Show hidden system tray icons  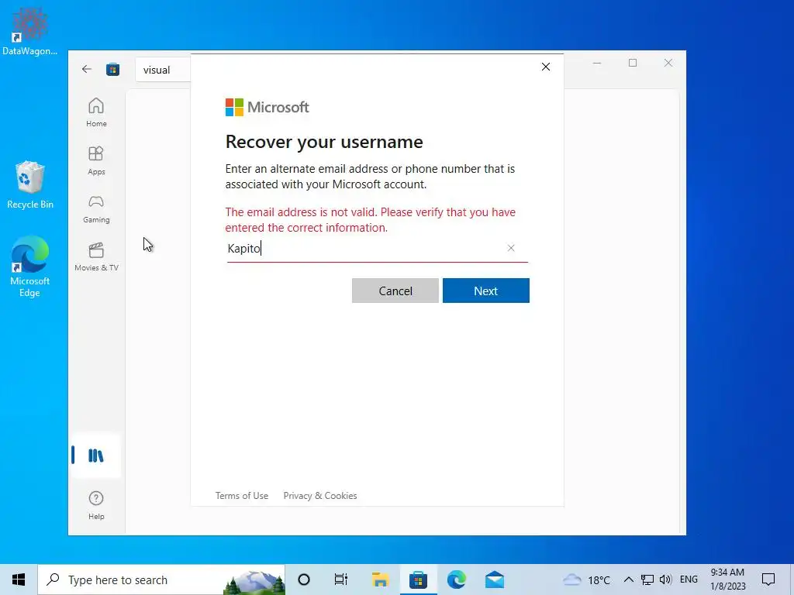628,580
